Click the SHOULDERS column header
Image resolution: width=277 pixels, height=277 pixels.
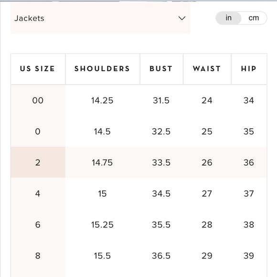pos(103,69)
